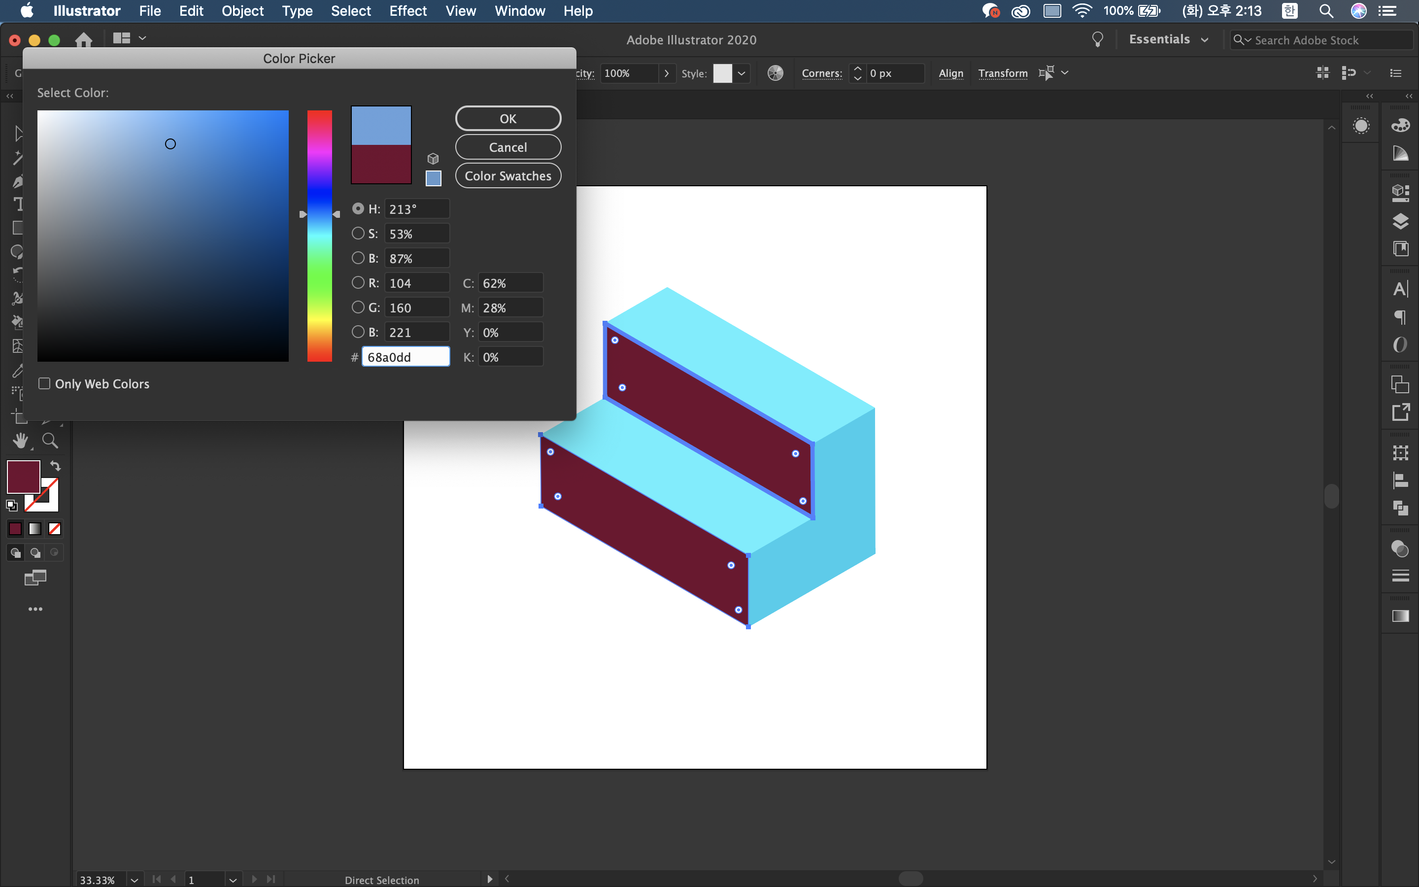Open the Color palette panel icon
The width and height of the screenshot is (1419, 887).
(x=1400, y=125)
